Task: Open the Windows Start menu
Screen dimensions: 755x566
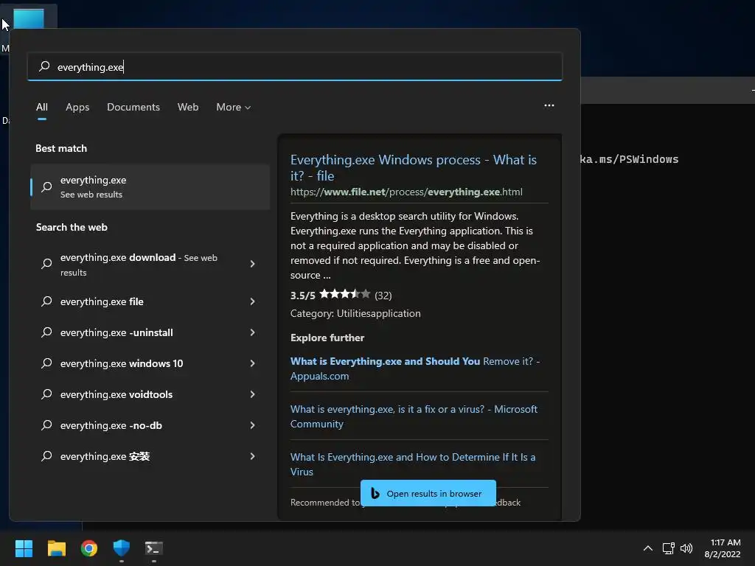Action: tap(24, 548)
